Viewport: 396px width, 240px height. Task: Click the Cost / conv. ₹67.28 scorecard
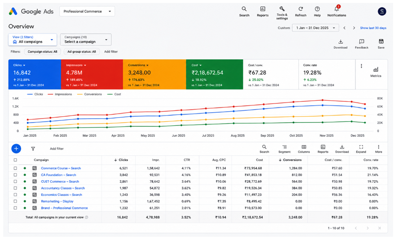click(x=271, y=74)
